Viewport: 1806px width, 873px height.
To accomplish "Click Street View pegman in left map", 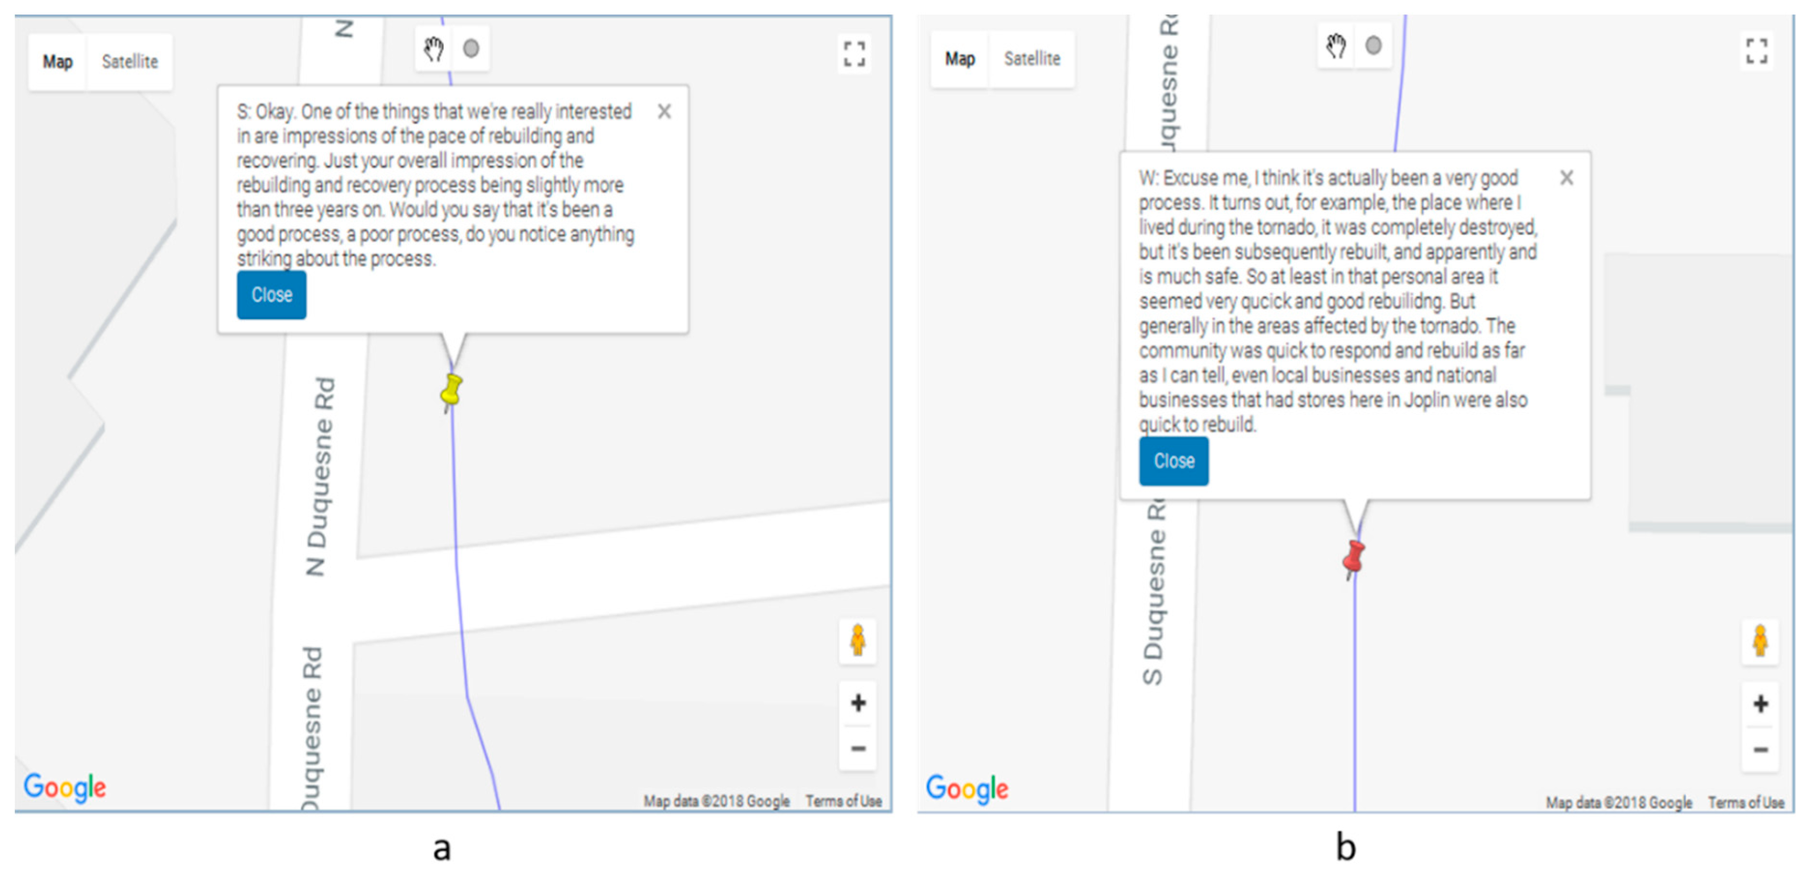I will (x=857, y=640).
